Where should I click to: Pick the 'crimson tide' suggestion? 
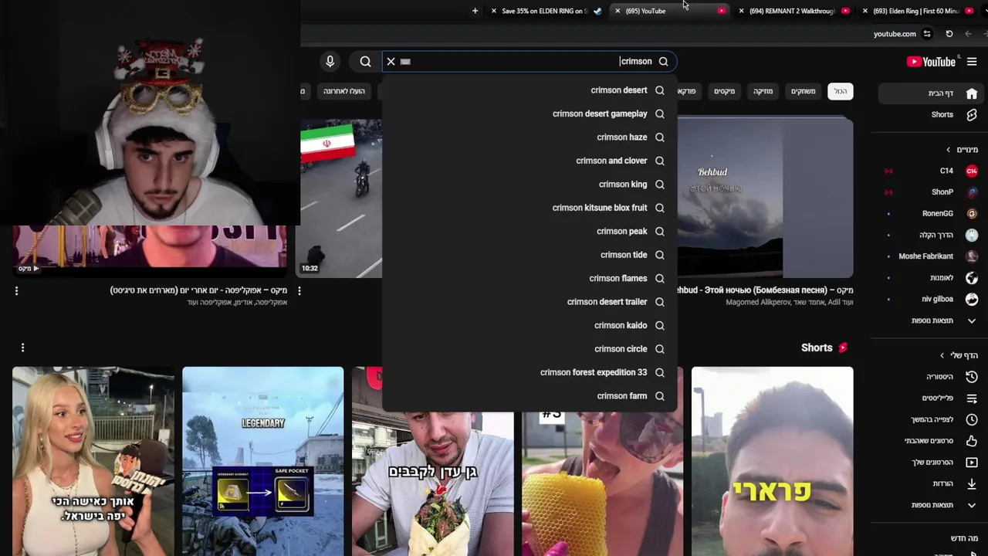point(530,255)
